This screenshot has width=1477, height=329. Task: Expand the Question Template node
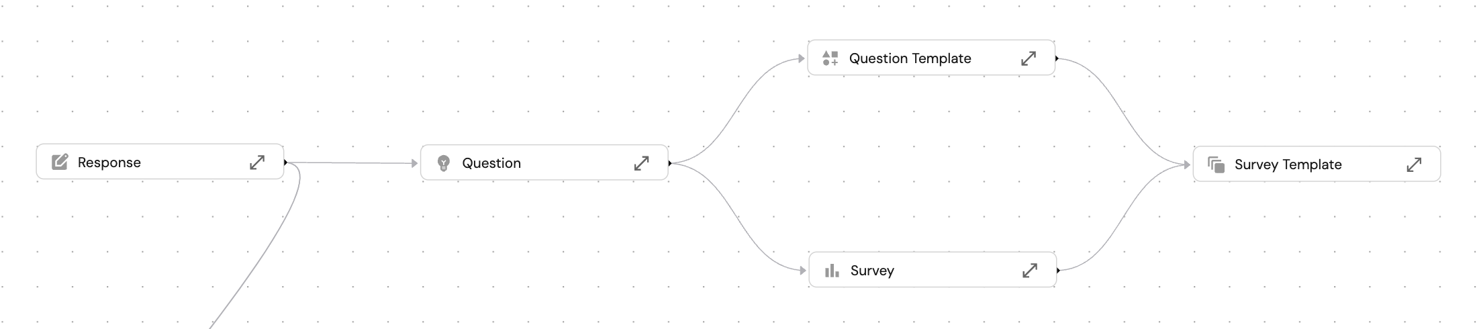pyautogui.click(x=1029, y=58)
